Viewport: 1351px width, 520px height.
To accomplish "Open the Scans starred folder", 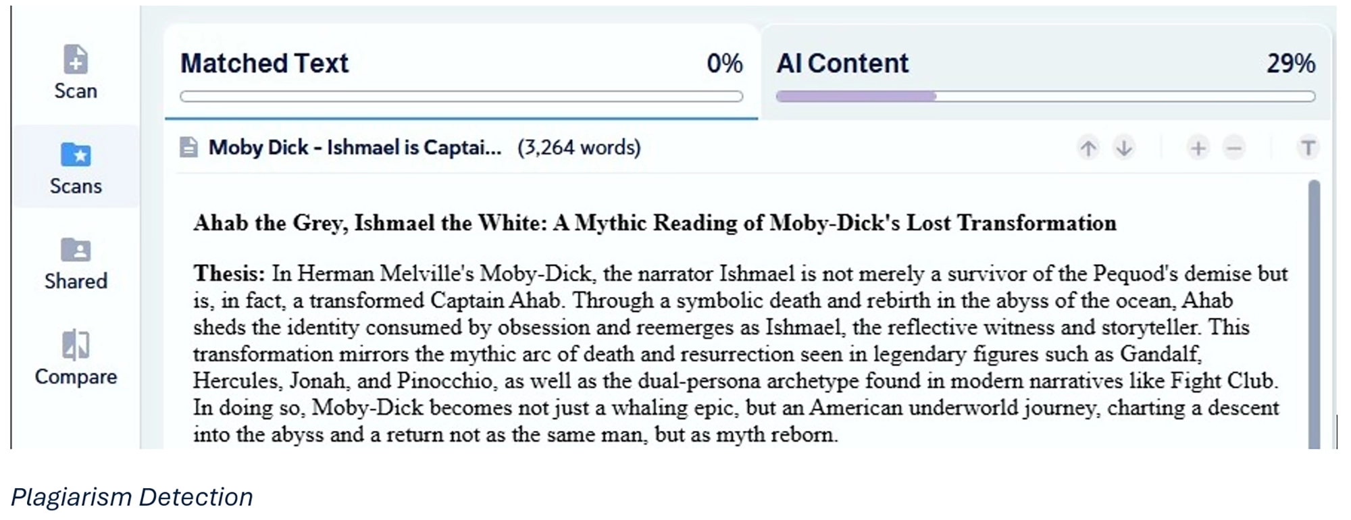I will coord(76,155).
